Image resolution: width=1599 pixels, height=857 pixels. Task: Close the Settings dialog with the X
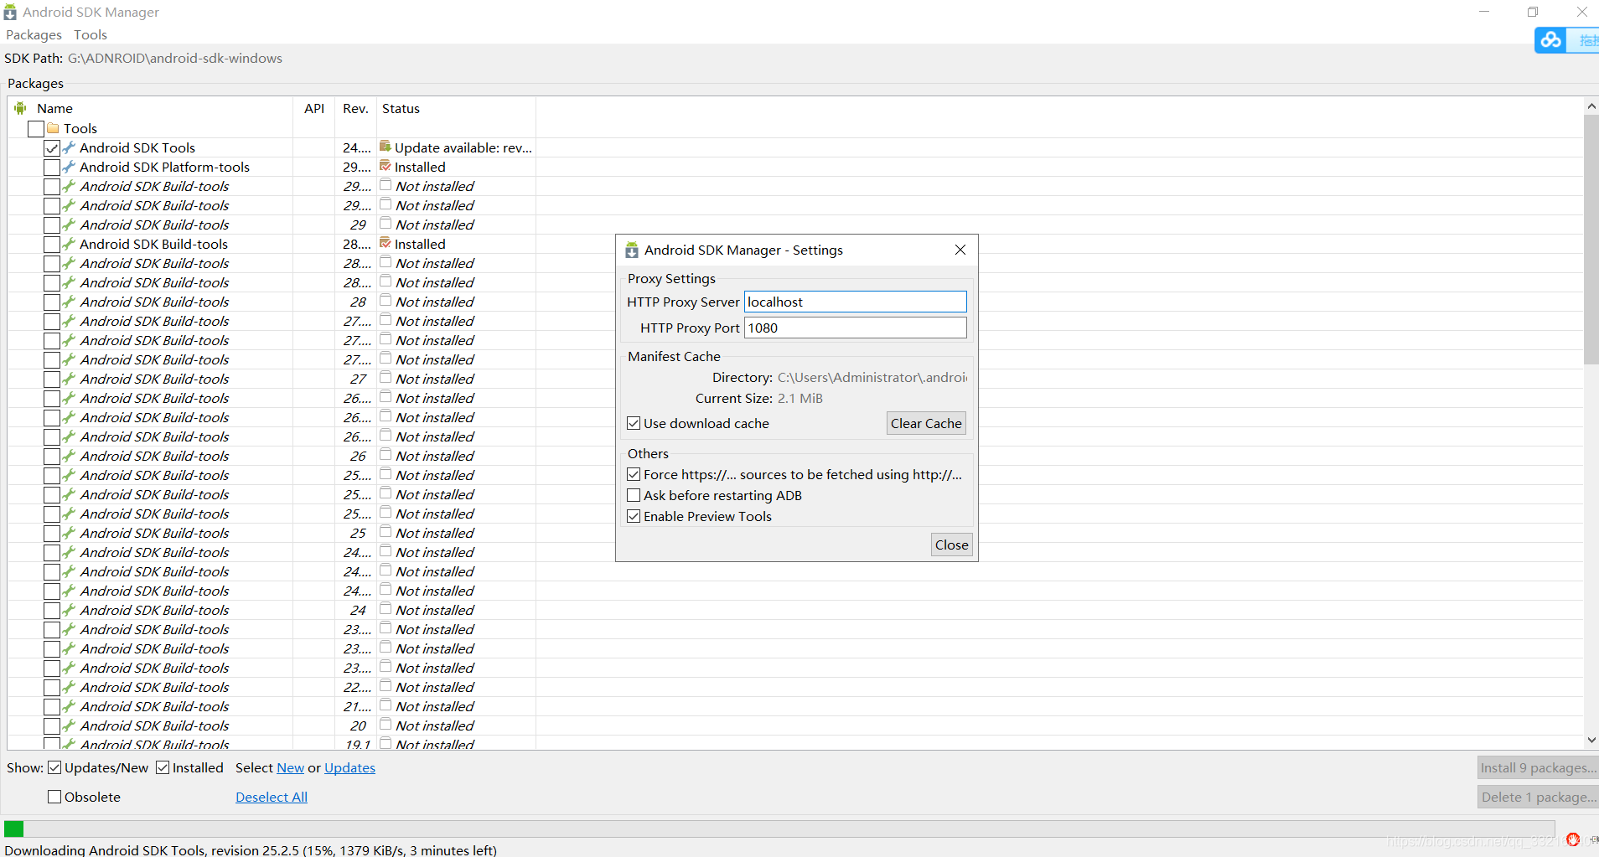point(960,250)
